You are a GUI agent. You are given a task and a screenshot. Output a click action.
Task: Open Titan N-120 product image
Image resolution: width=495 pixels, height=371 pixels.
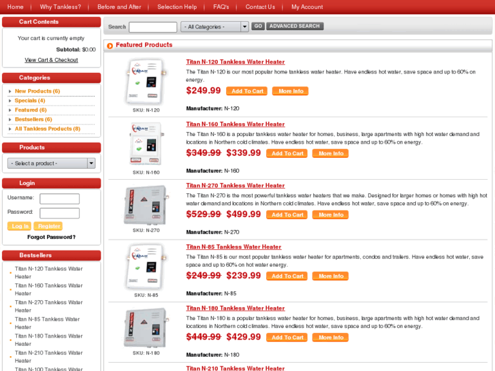coord(146,82)
